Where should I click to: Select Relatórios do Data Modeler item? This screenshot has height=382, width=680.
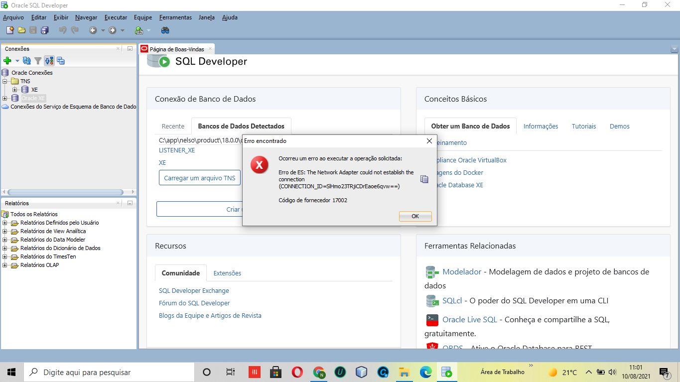(x=53, y=240)
